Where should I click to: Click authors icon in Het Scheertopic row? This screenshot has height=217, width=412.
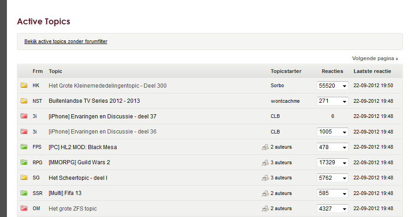tap(265, 178)
